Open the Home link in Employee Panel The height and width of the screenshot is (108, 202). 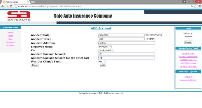coord(10,32)
